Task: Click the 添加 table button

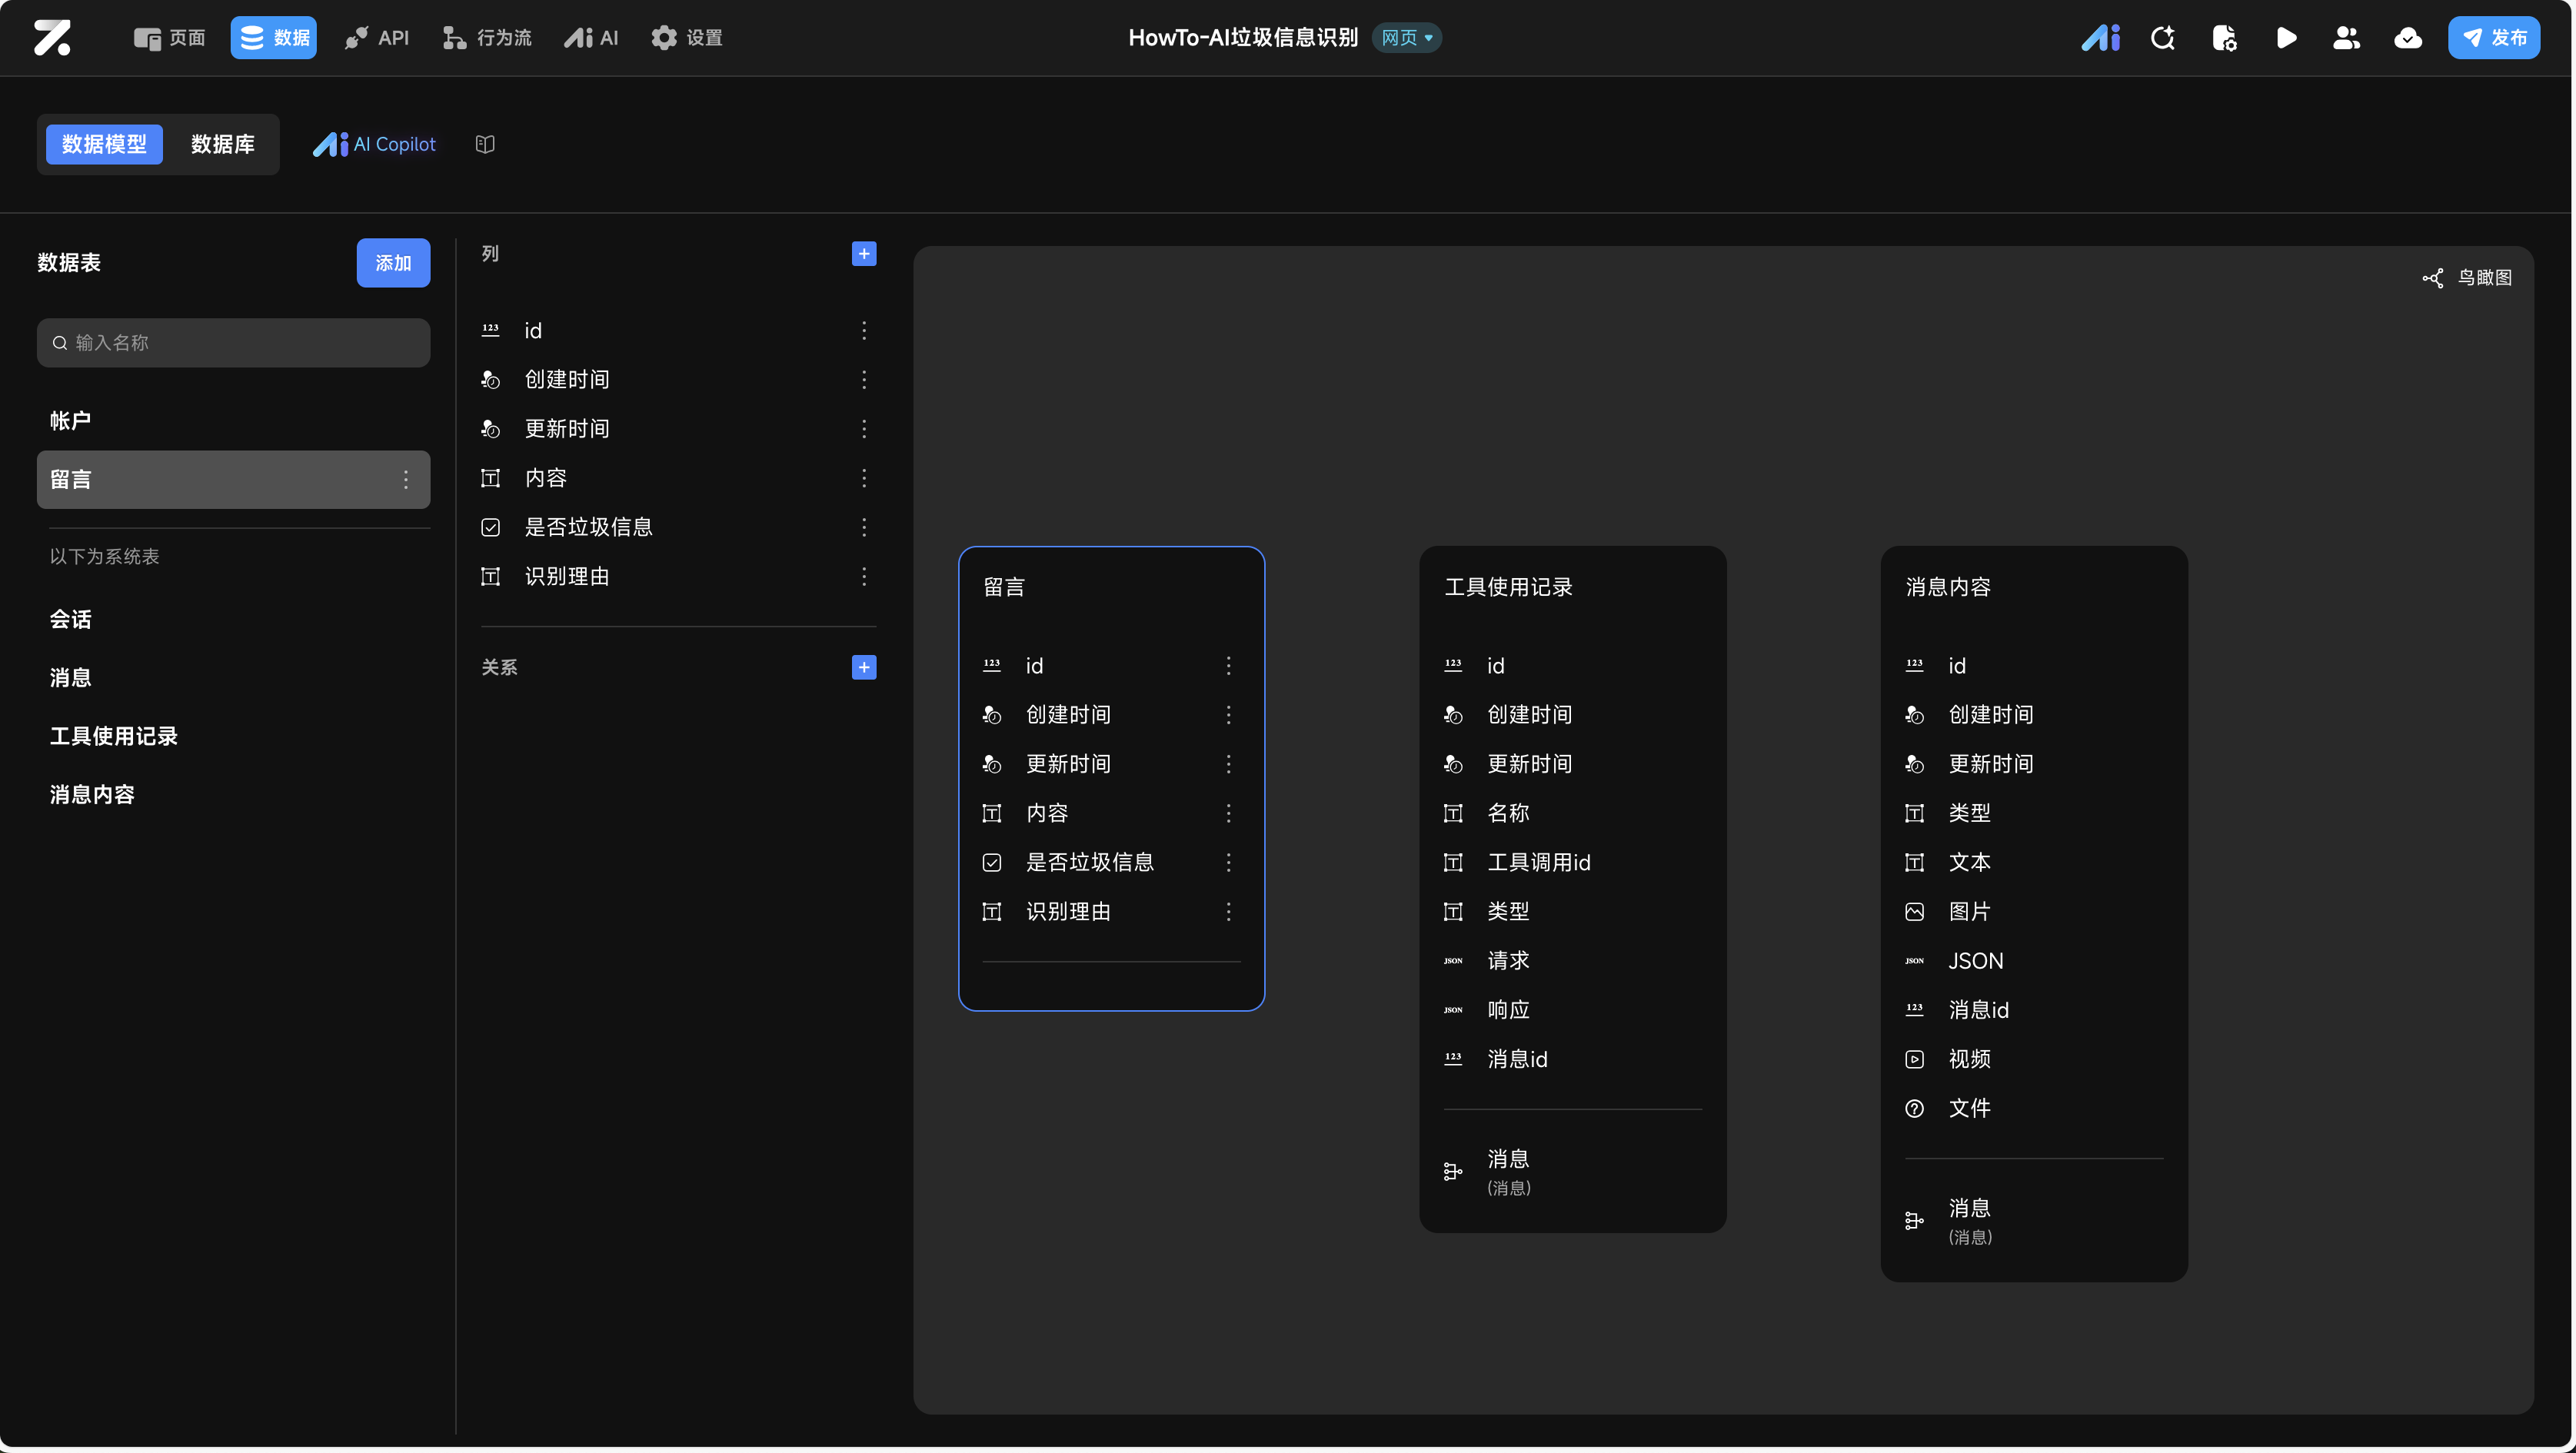Action: (393, 263)
